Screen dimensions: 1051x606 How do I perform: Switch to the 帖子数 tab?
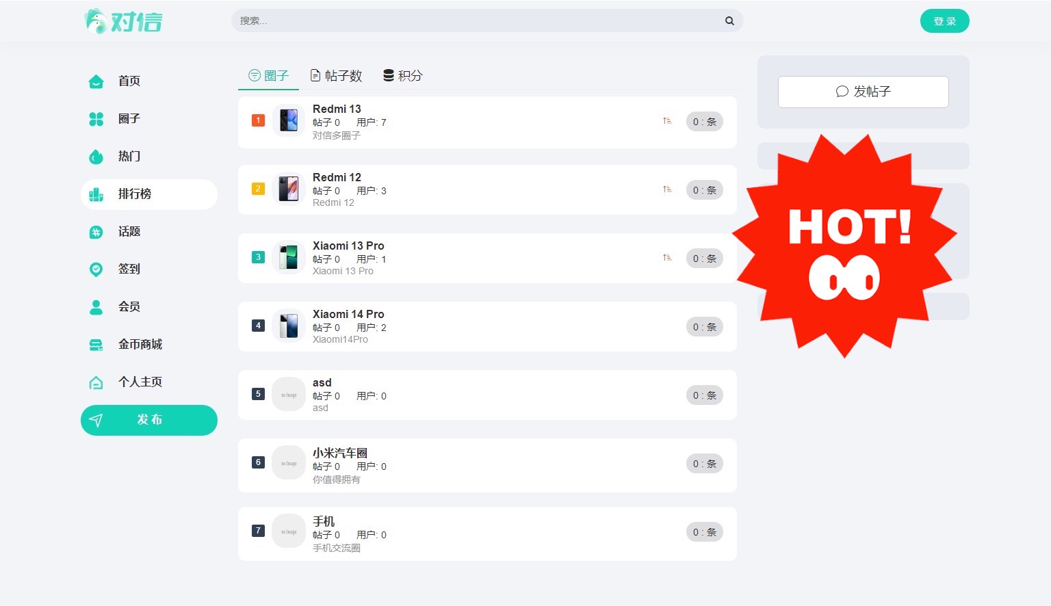pyautogui.click(x=337, y=75)
